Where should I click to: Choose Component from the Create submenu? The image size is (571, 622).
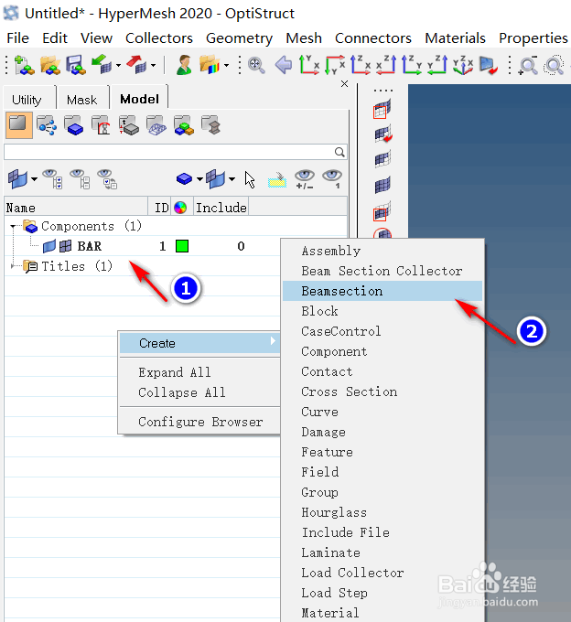[x=334, y=351]
